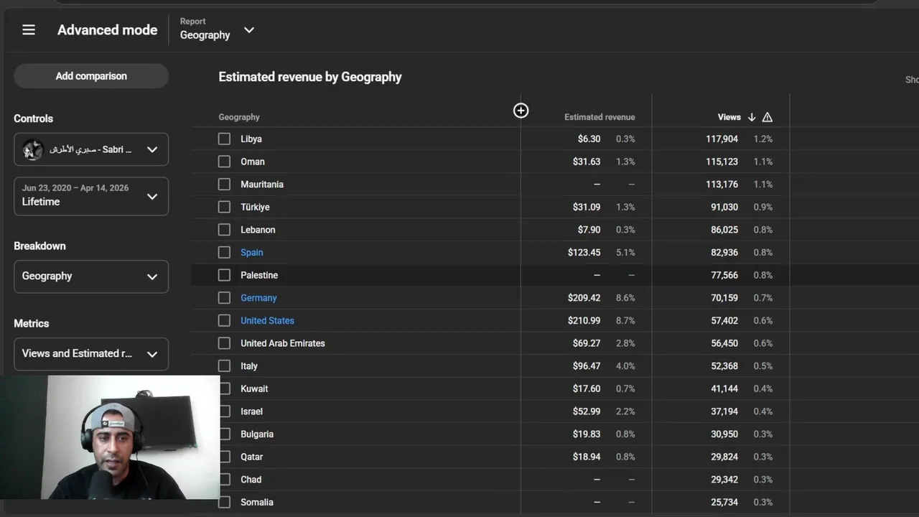Click the Views column header

point(729,117)
